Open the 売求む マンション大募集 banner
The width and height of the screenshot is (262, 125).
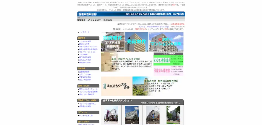(166, 42)
